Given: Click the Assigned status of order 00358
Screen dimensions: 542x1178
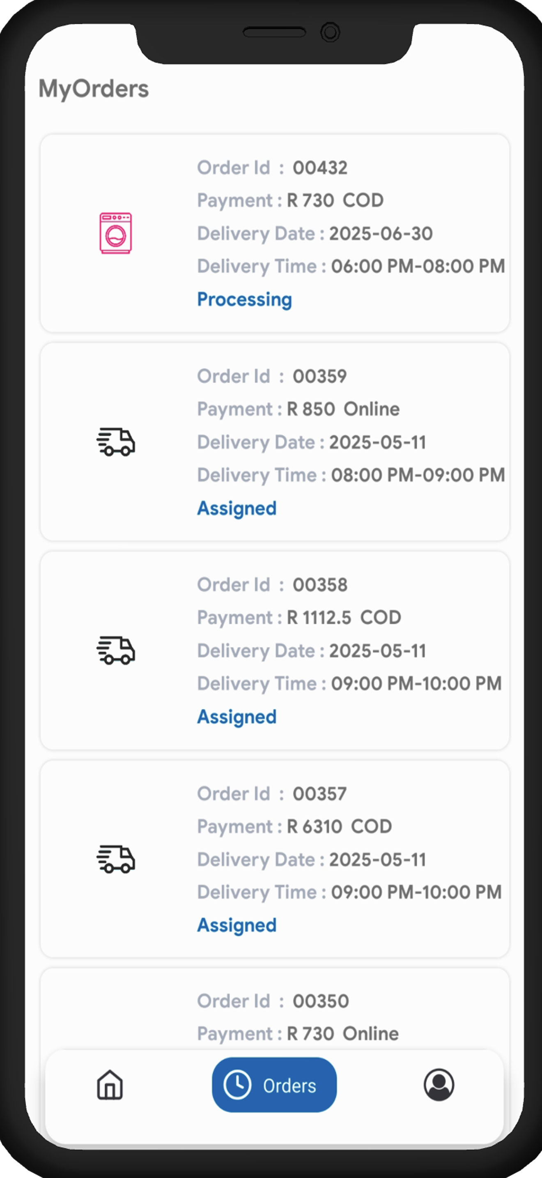Looking at the screenshot, I should pyautogui.click(x=237, y=717).
